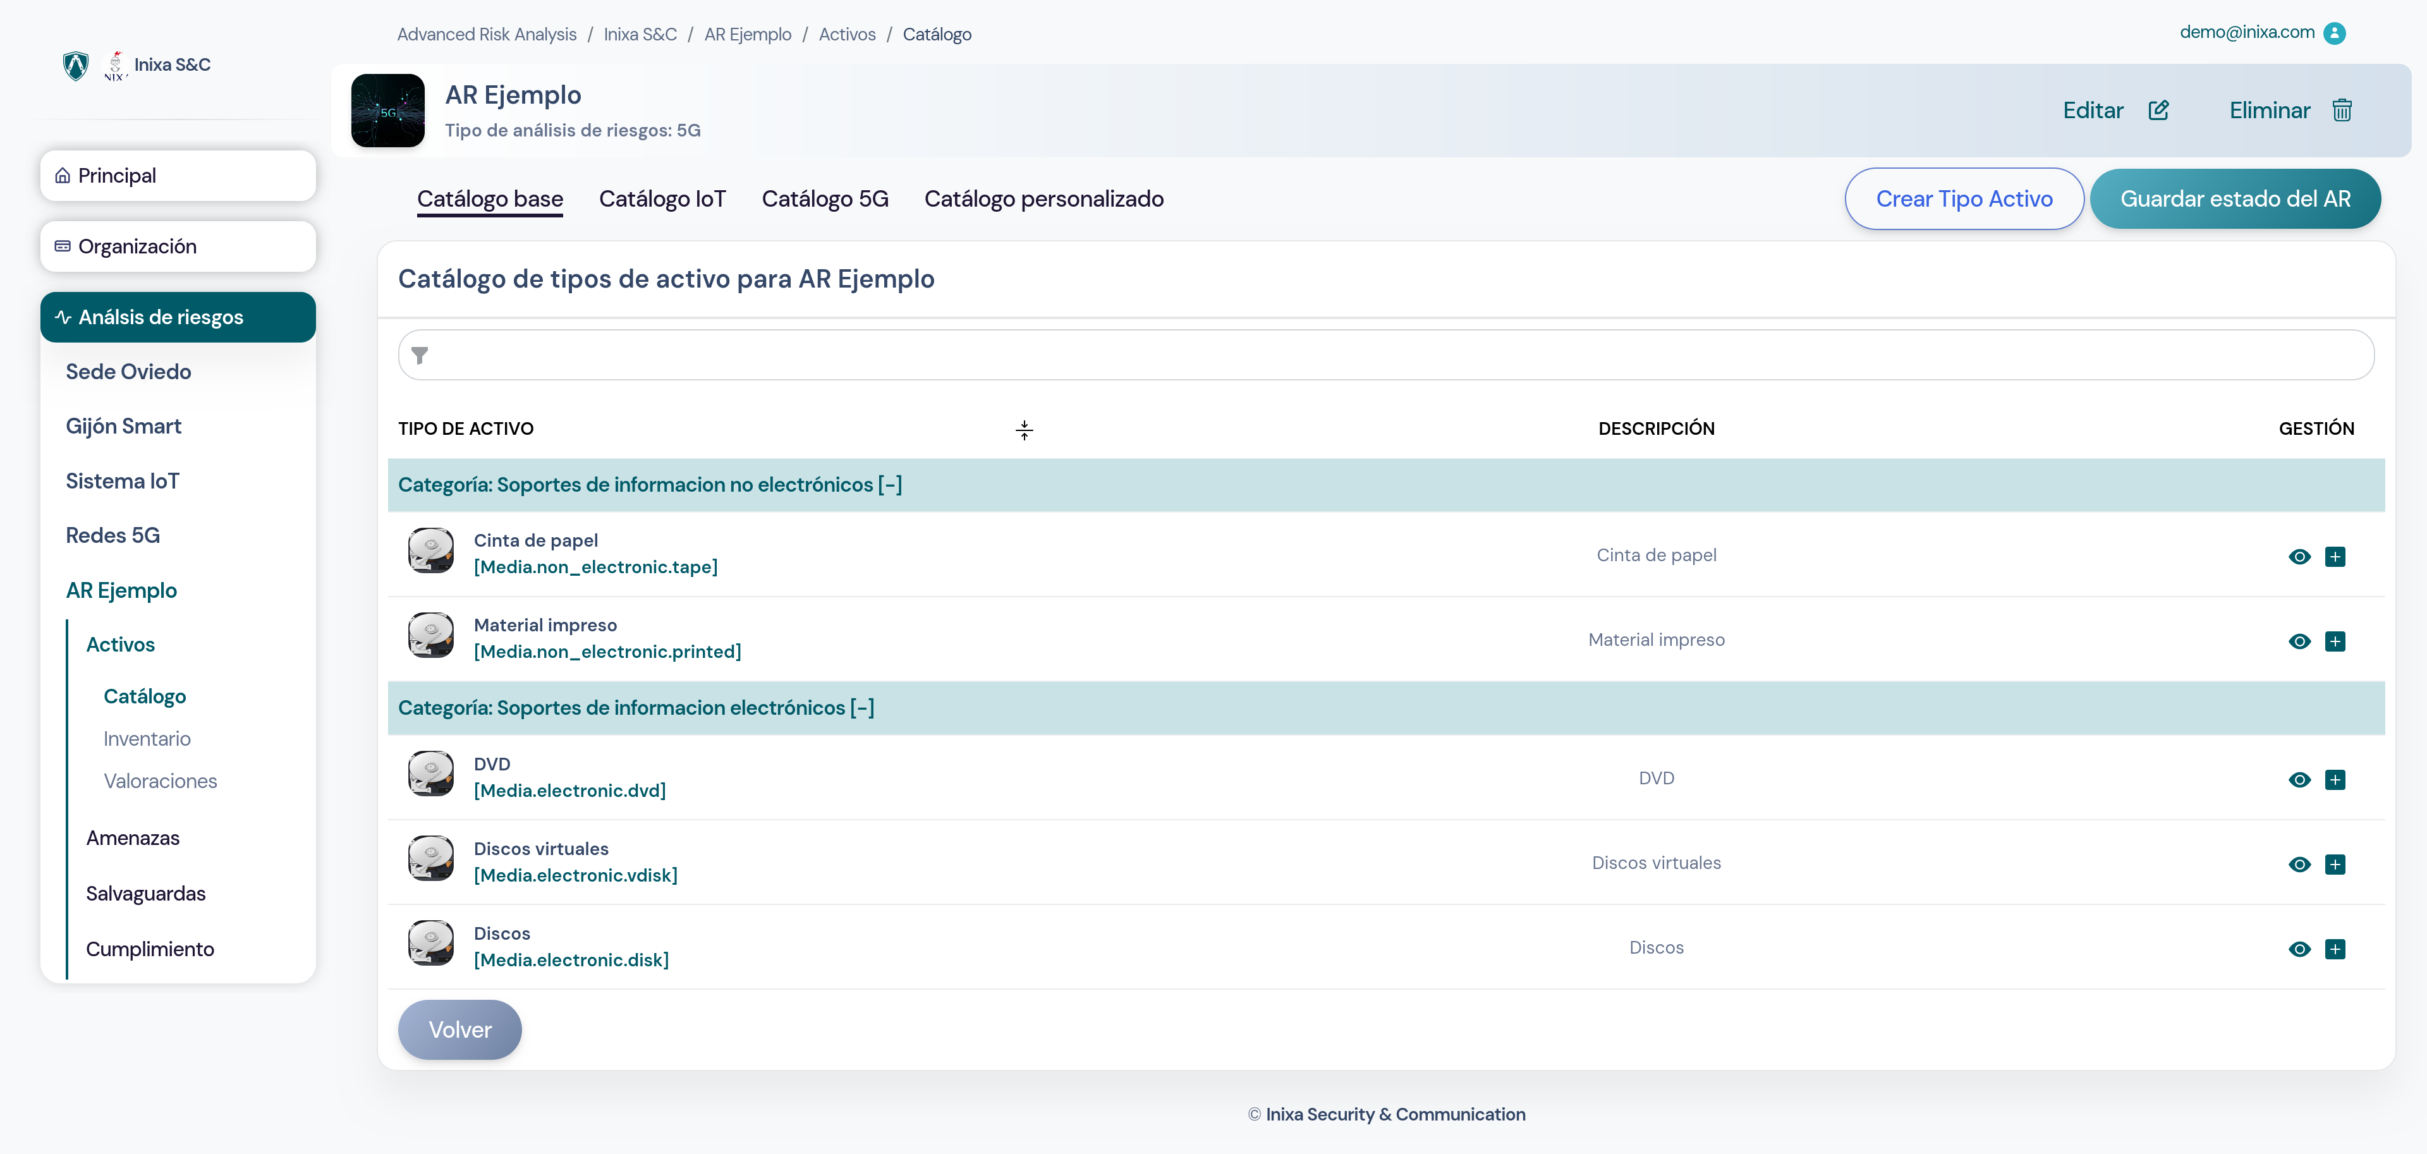
Task: Click demo@inixa.com account link
Action: (x=2247, y=32)
